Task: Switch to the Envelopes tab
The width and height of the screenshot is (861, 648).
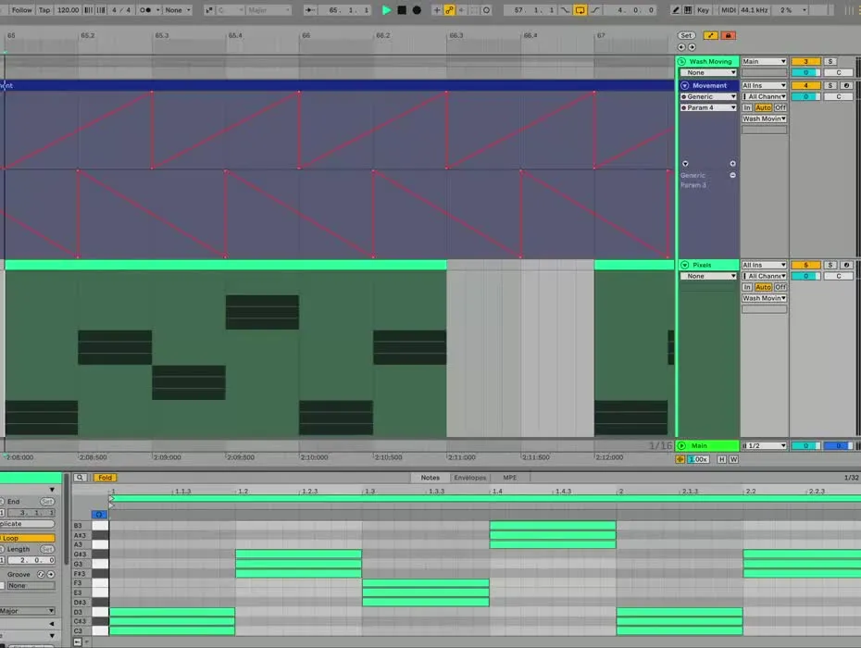Action: [470, 478]
